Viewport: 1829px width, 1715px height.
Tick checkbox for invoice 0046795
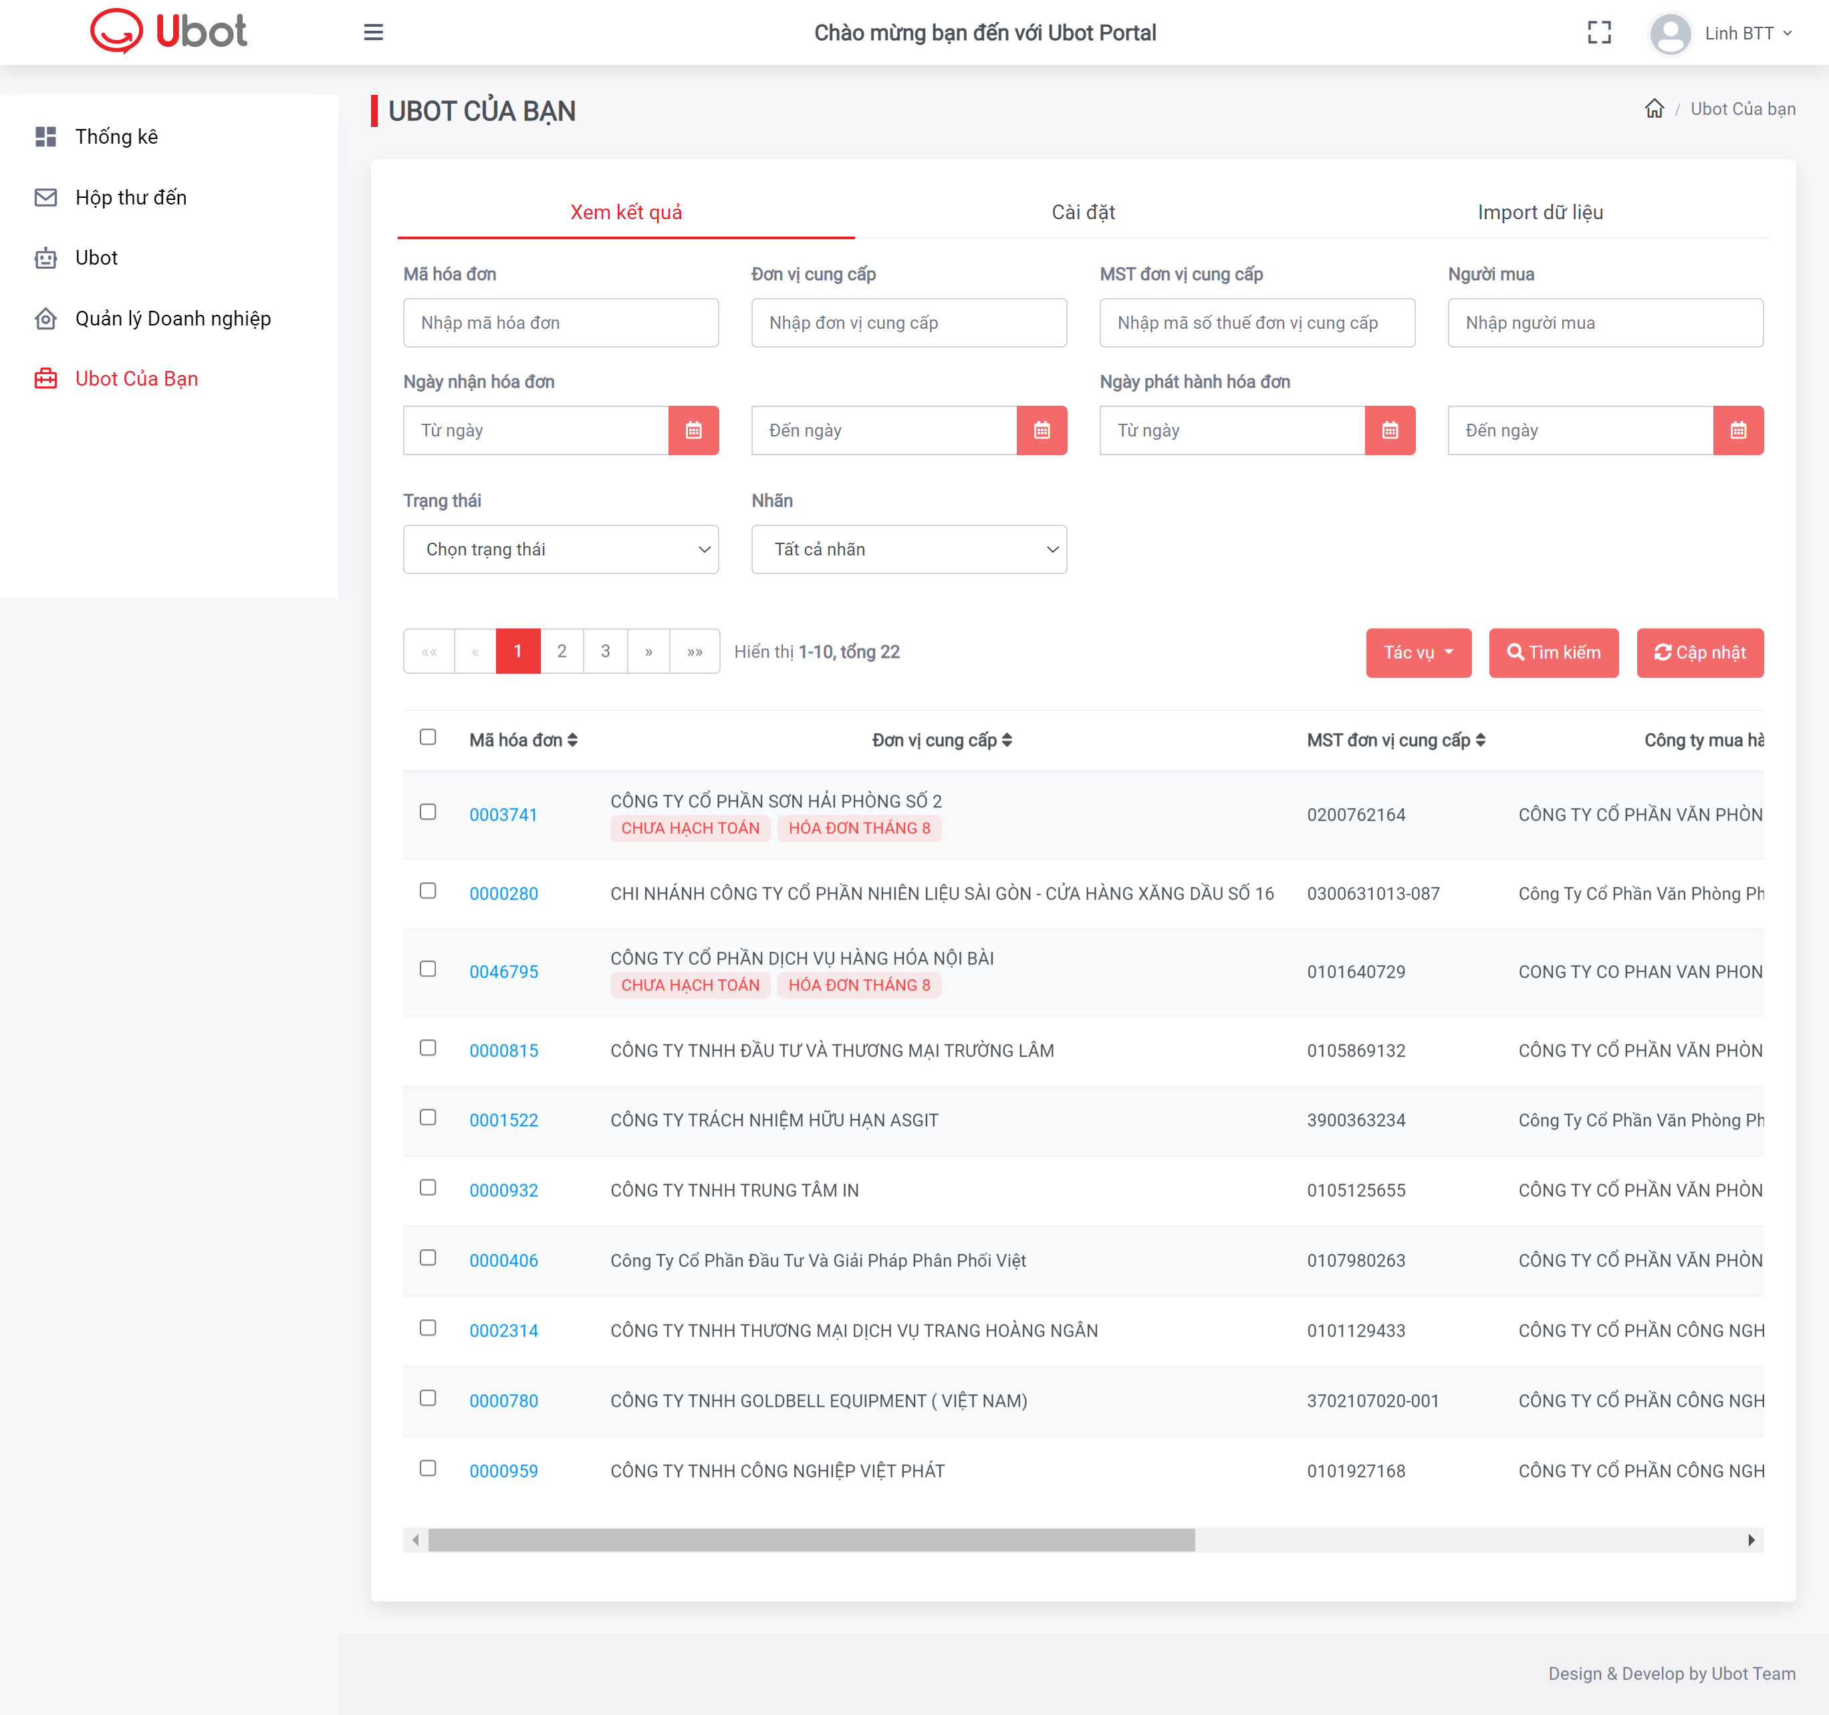(428, 969)
